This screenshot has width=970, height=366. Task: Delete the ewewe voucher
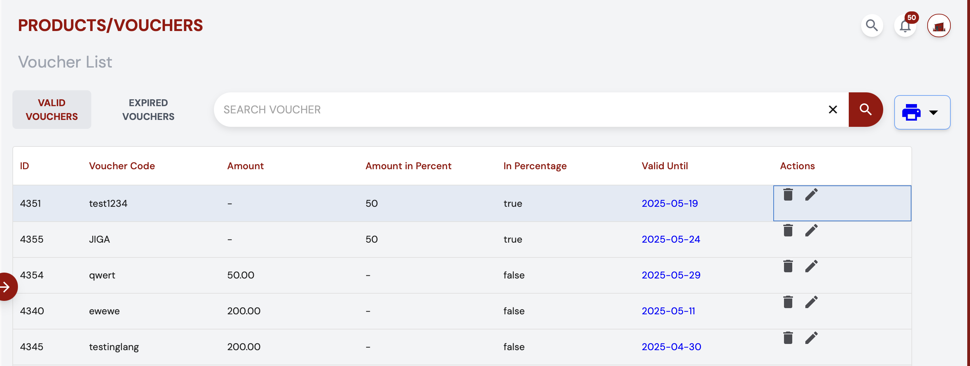(788, 302)
